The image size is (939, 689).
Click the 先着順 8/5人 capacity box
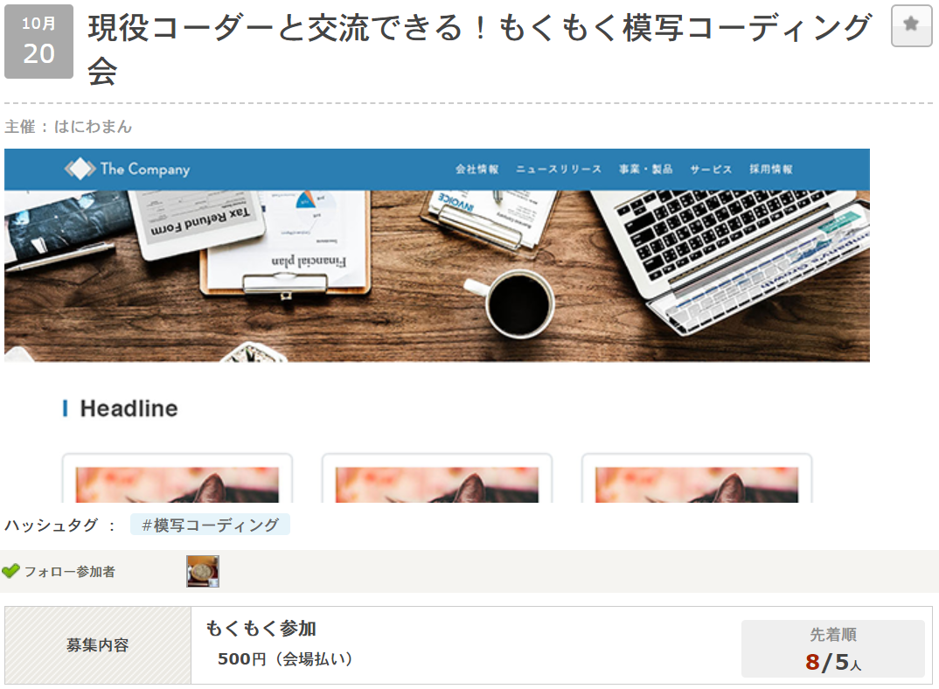[833, 648]
